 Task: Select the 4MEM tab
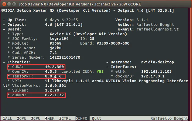[x=50, y=119]
